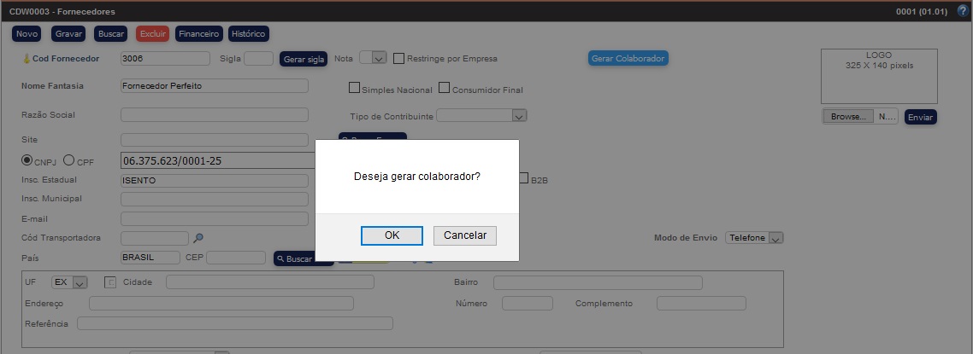Click Browse to choose logo file
The image size is (973, 354).
coord(848,117)
